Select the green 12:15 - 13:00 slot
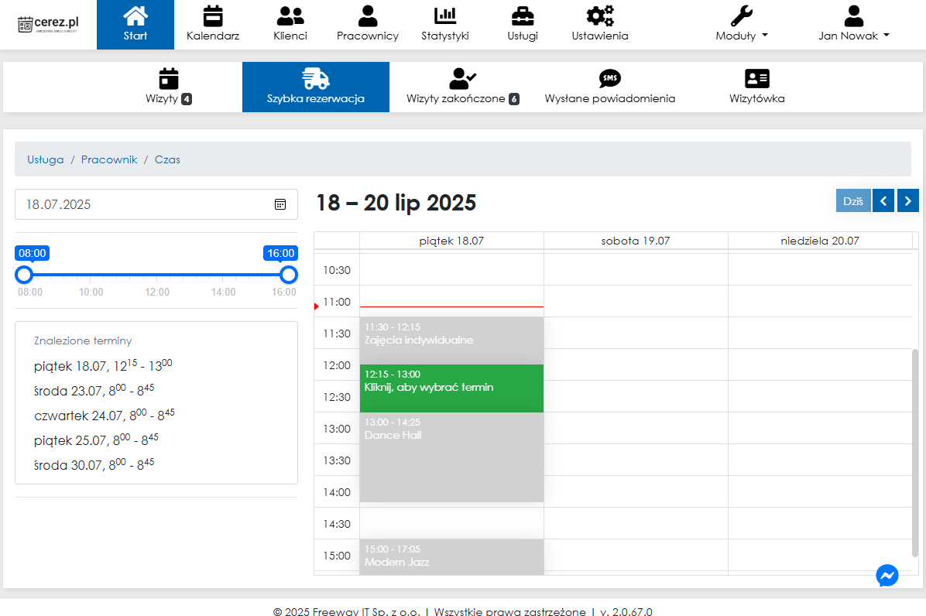Screen dimensions: 926x616 (x=451, y=388)
